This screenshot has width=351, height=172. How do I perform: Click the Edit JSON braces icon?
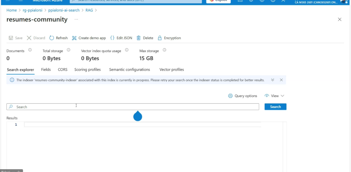112,38
